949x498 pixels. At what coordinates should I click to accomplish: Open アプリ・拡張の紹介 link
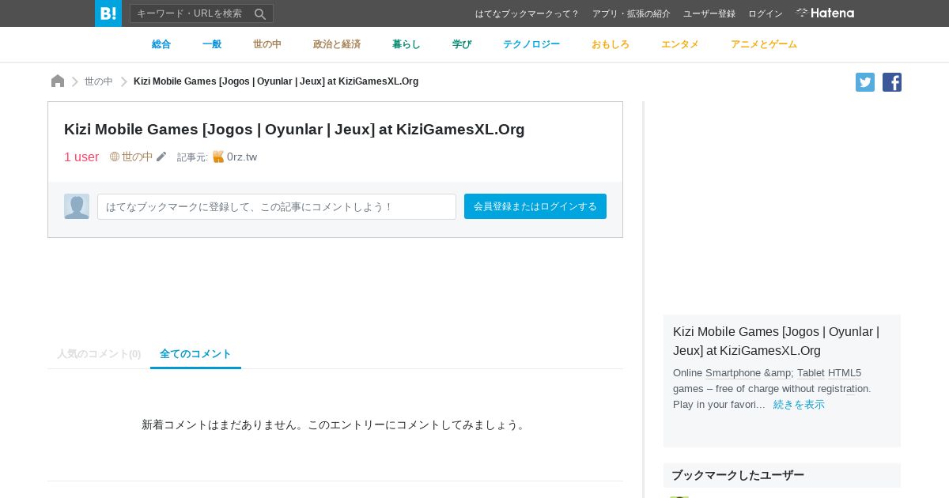pos(631,13)
